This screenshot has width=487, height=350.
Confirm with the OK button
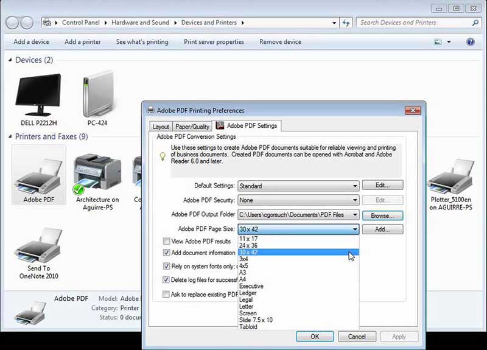pyautogui.click(x=315, y=337)
